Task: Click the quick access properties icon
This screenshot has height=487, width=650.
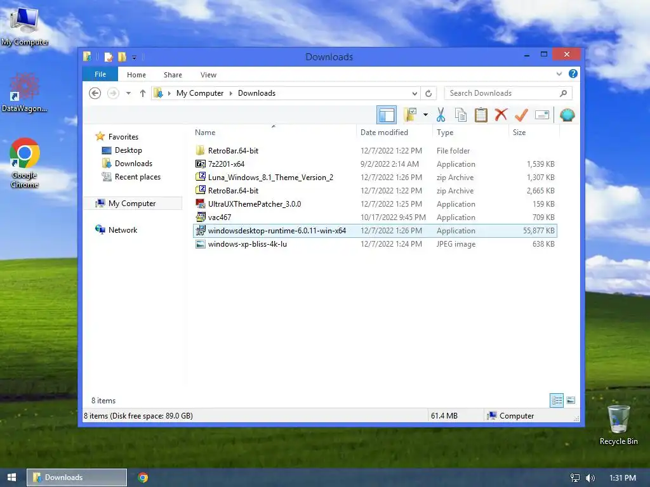Action: pos(109,56)
